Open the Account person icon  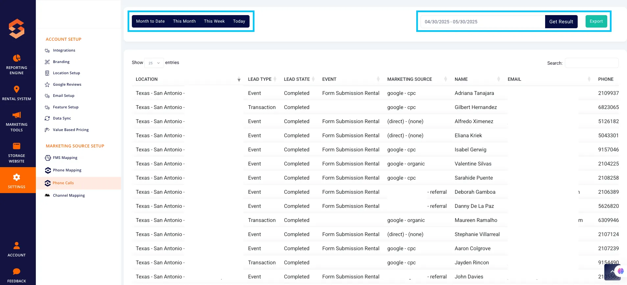click(17, 245)
